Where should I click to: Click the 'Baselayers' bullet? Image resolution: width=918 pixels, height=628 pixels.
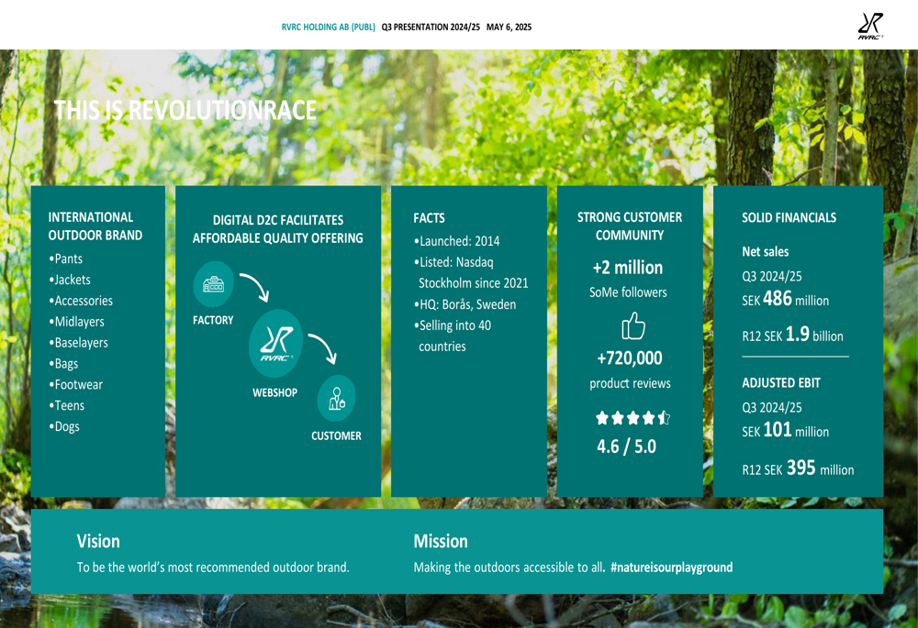pyautogui.click(x=78, y=343)
